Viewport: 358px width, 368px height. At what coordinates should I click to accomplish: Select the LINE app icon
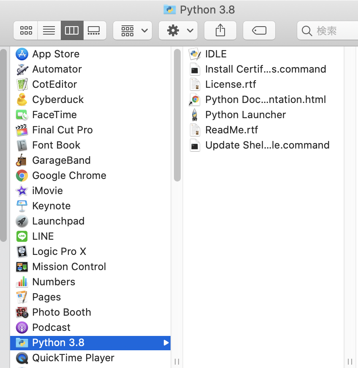pos(22,236)
